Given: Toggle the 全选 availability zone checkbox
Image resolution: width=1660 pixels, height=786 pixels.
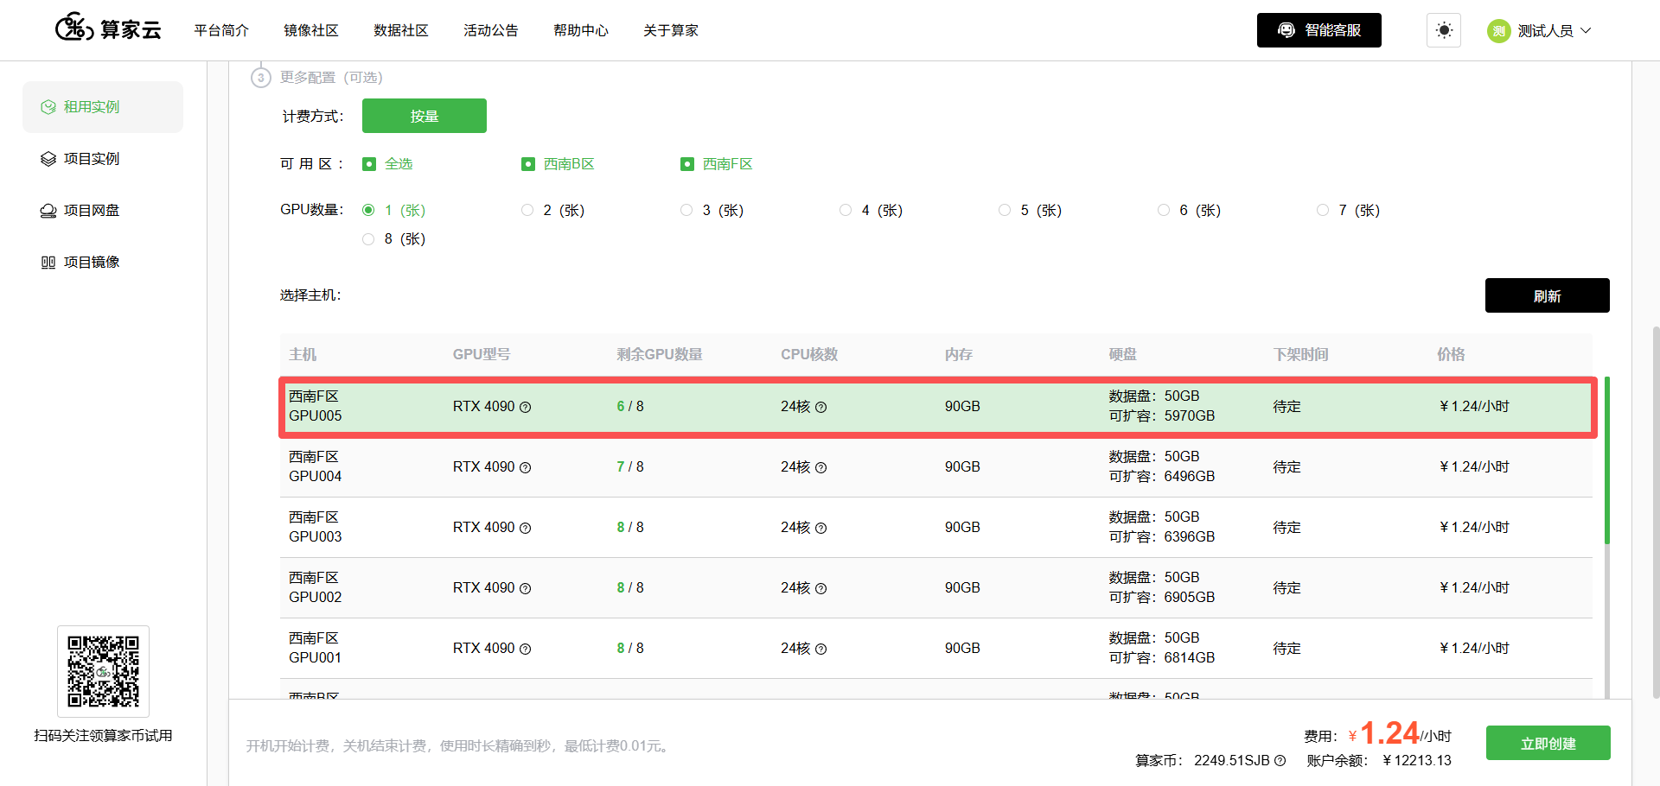Looking at the screenshot, I should (369, 164).
